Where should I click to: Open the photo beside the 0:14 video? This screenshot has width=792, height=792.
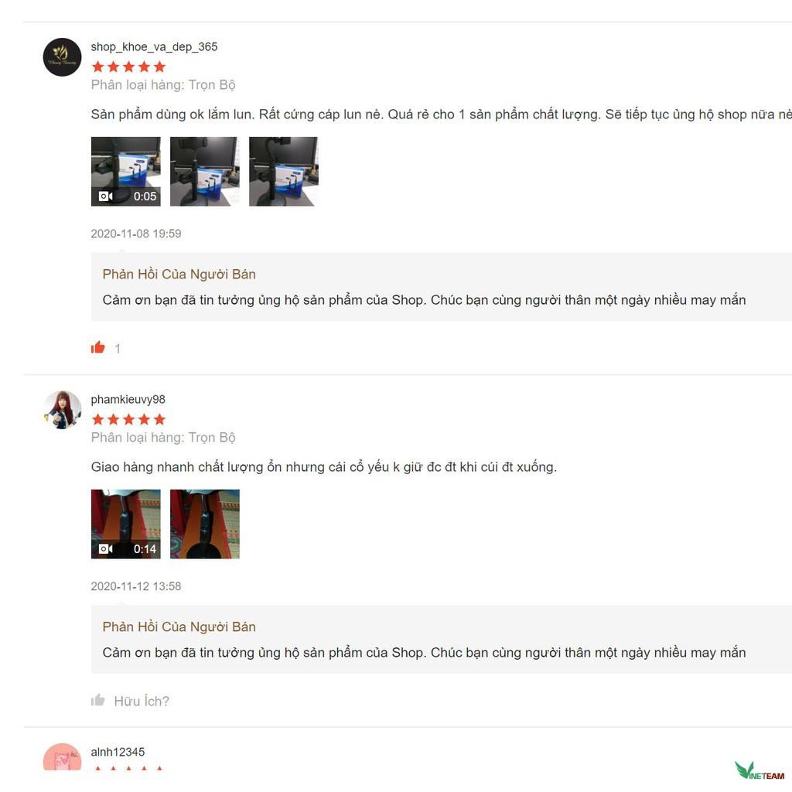click(204, 524)
